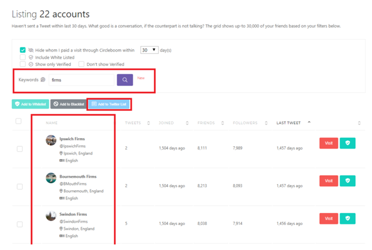The image size is (372, 250).
Task: Click Add to Twitter List button
Action: click(109, 104)
